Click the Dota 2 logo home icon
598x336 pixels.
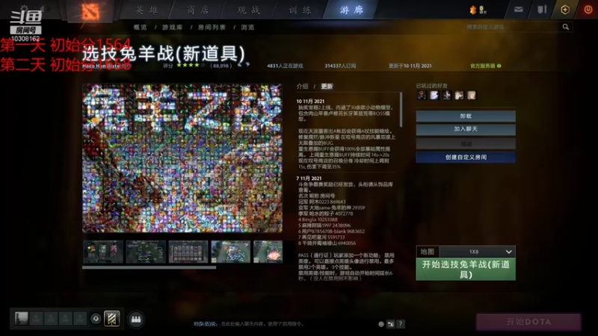(90, 11)
